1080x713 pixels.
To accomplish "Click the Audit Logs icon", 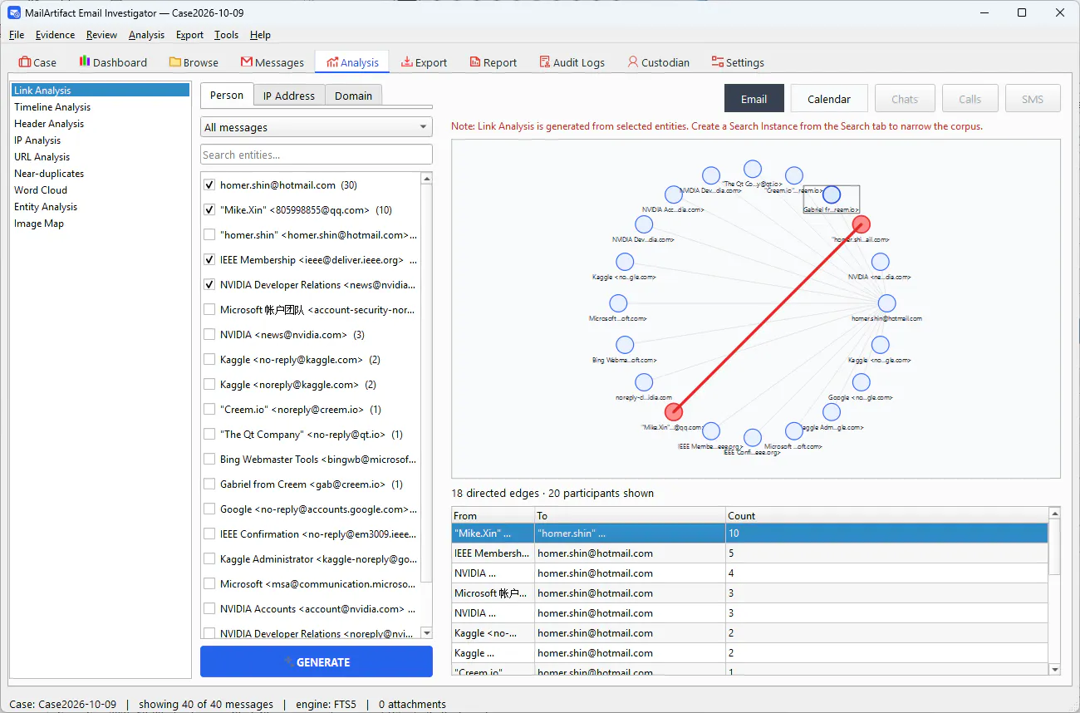I will point(545,62).
